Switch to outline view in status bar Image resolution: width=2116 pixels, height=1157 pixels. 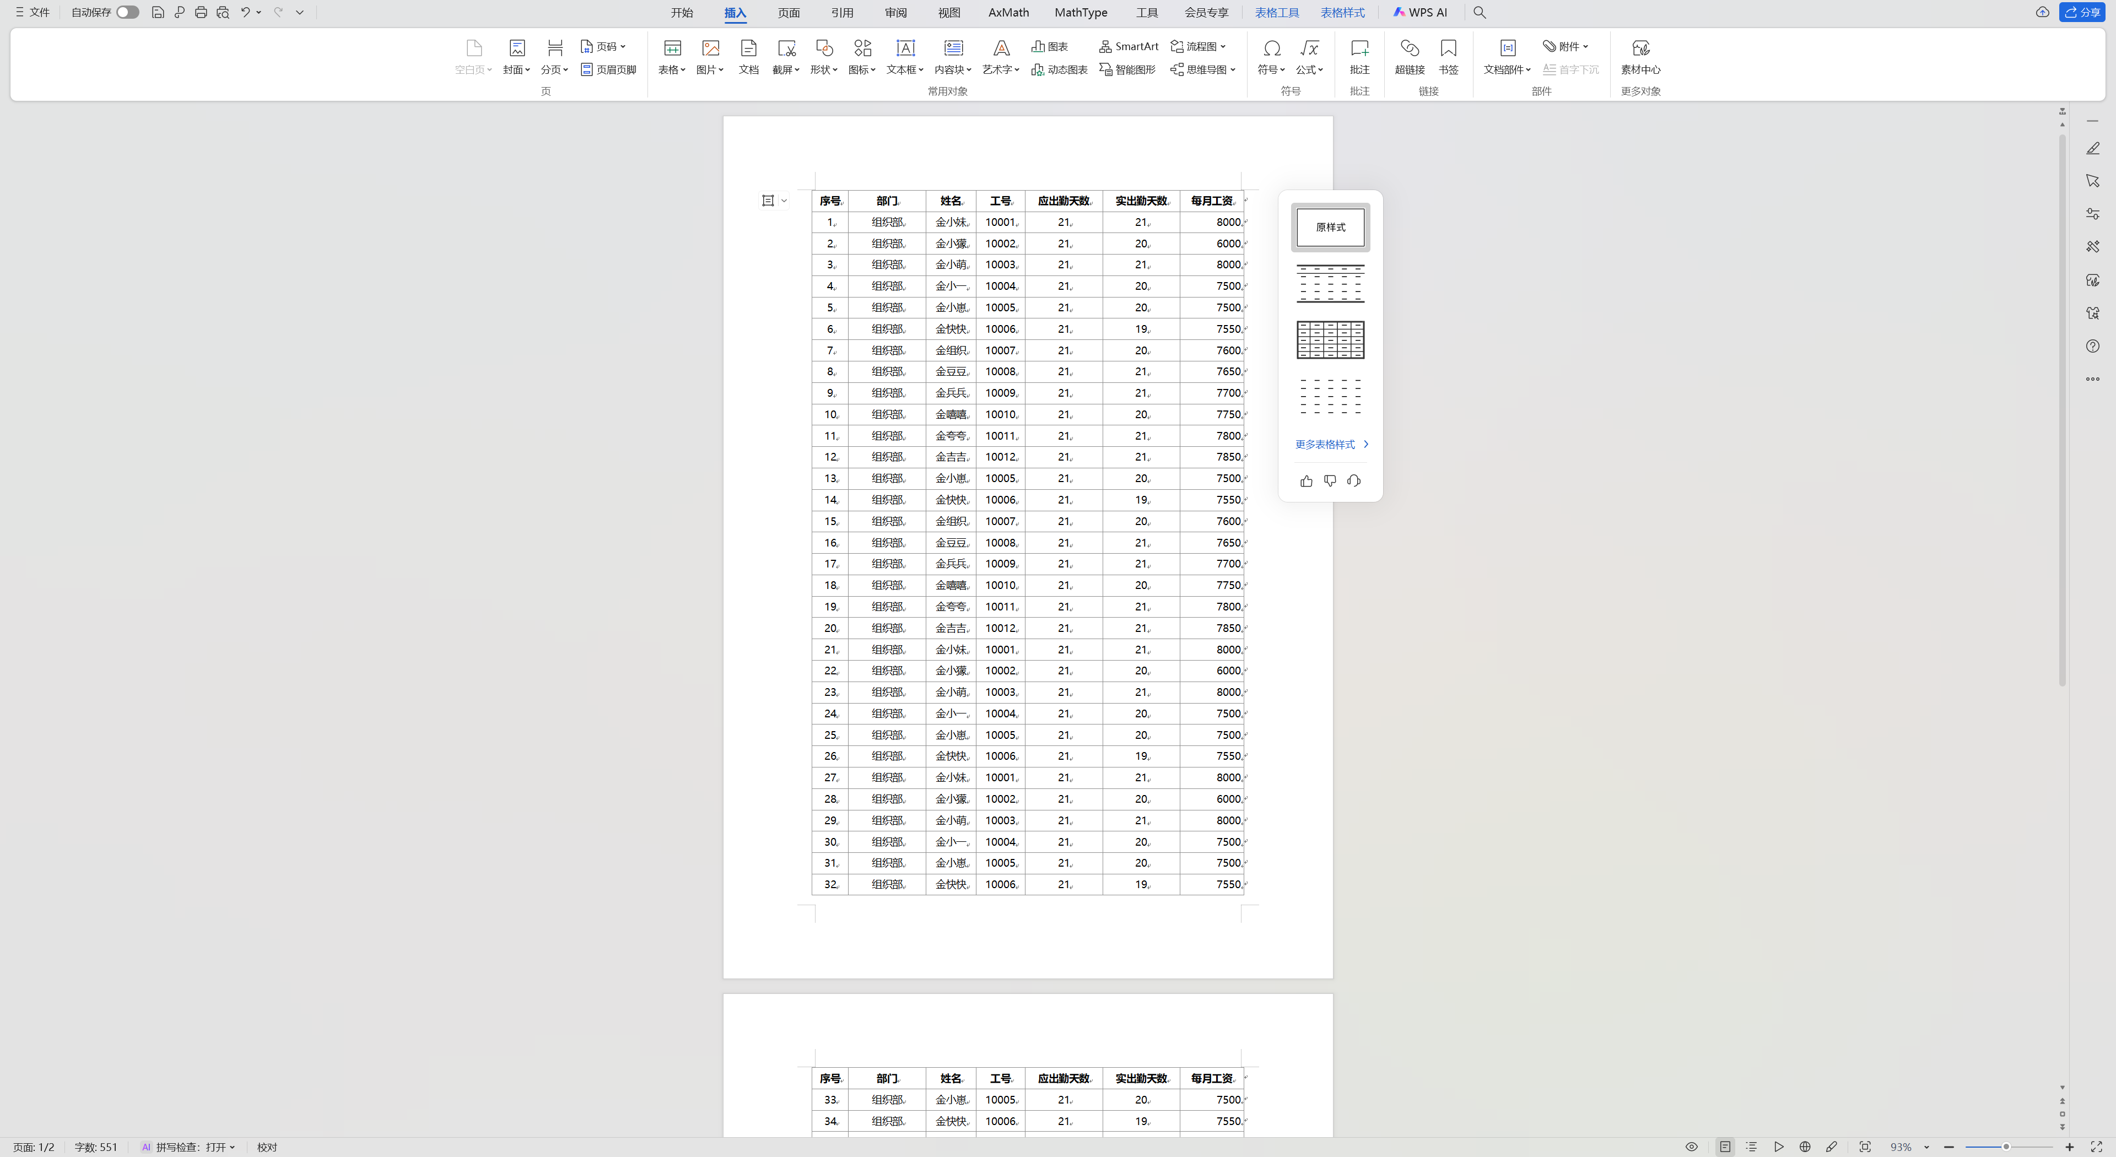point(1751,1147)
